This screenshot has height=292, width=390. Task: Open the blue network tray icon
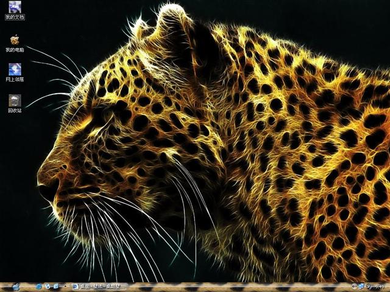click(x=361, y=287)
